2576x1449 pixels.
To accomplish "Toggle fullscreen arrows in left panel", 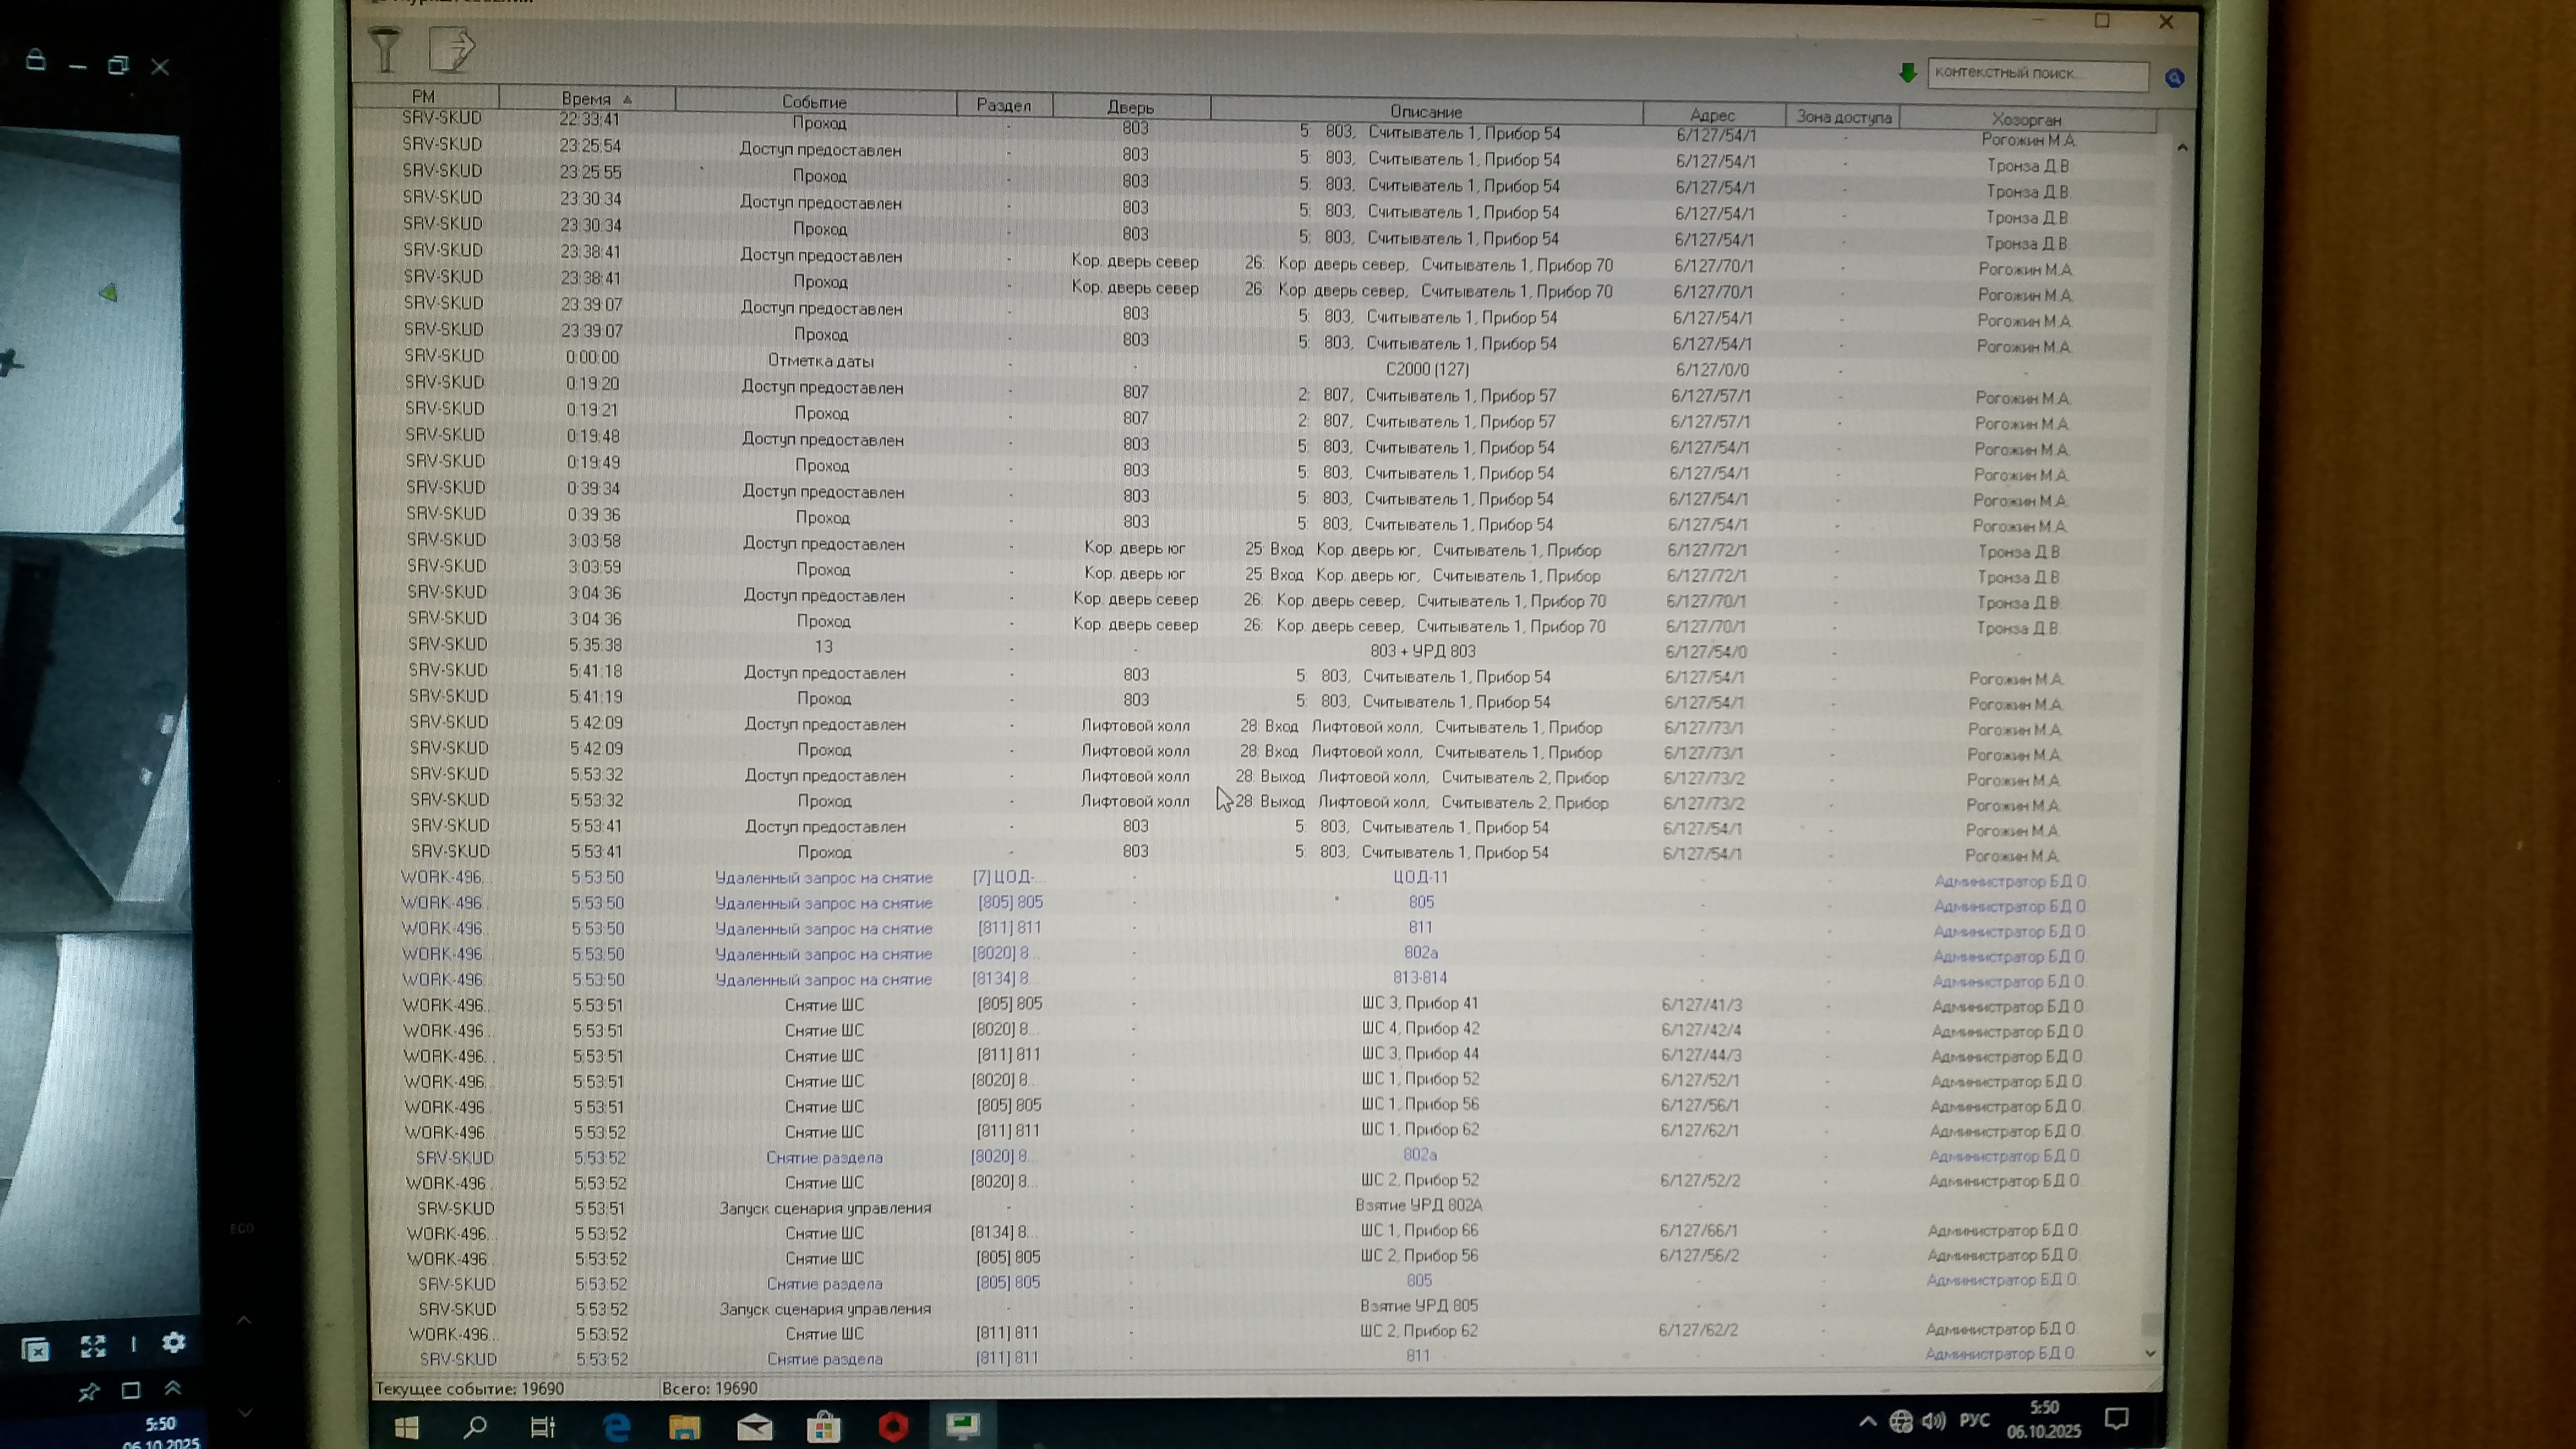I will pos(93,1346).
